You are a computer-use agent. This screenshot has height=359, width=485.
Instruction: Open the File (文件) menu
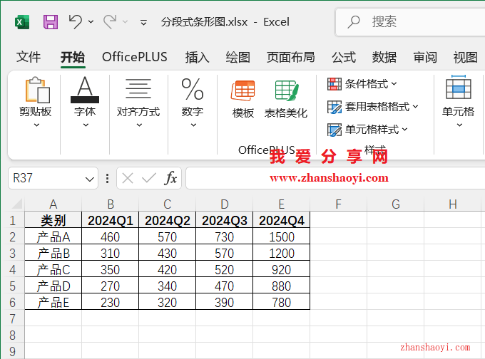coord(29,57)
